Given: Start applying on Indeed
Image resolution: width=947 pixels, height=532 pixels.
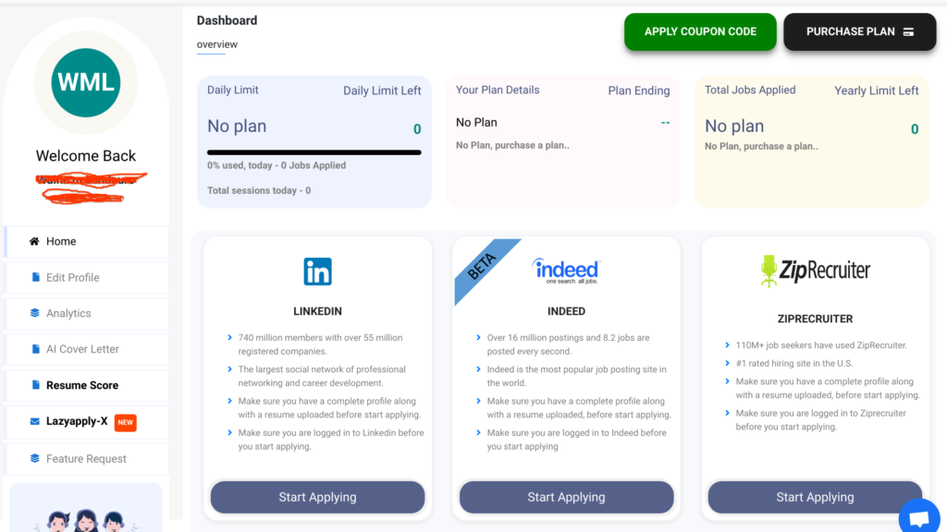Looking at the screenshot, I should click(567, 497).
